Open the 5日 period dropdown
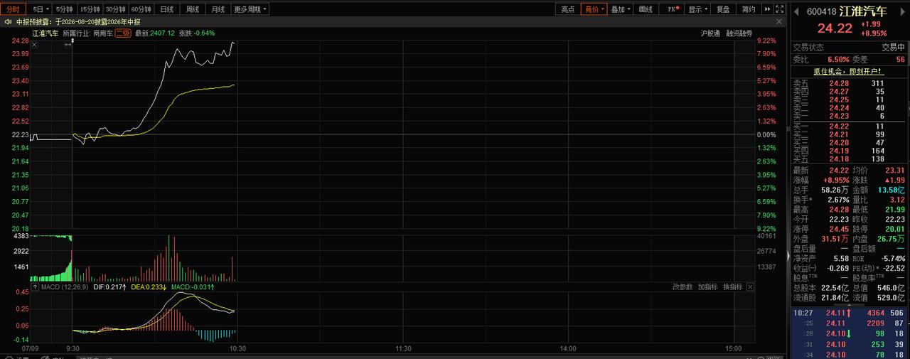The image size is (910, 359). click(x=41, y=9)
